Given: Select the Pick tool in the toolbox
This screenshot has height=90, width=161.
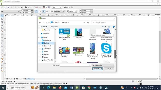Looking at the screenshot, I should point(2,16).
